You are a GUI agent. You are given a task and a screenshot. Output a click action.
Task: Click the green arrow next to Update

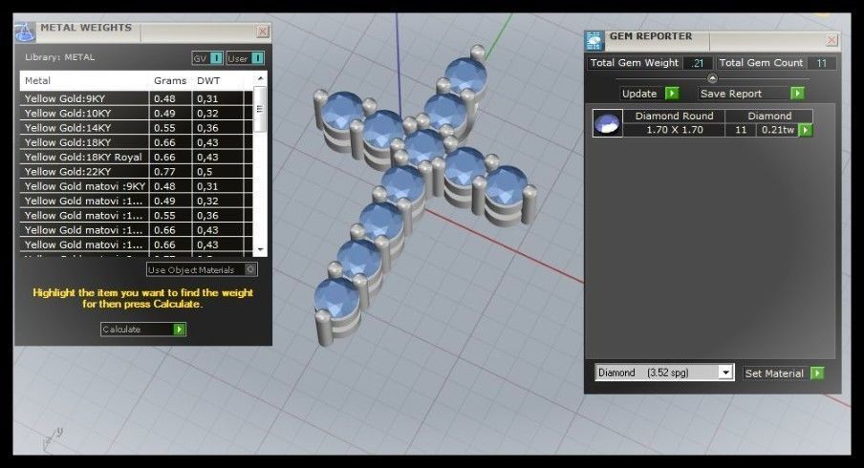(x=672, y=93)
